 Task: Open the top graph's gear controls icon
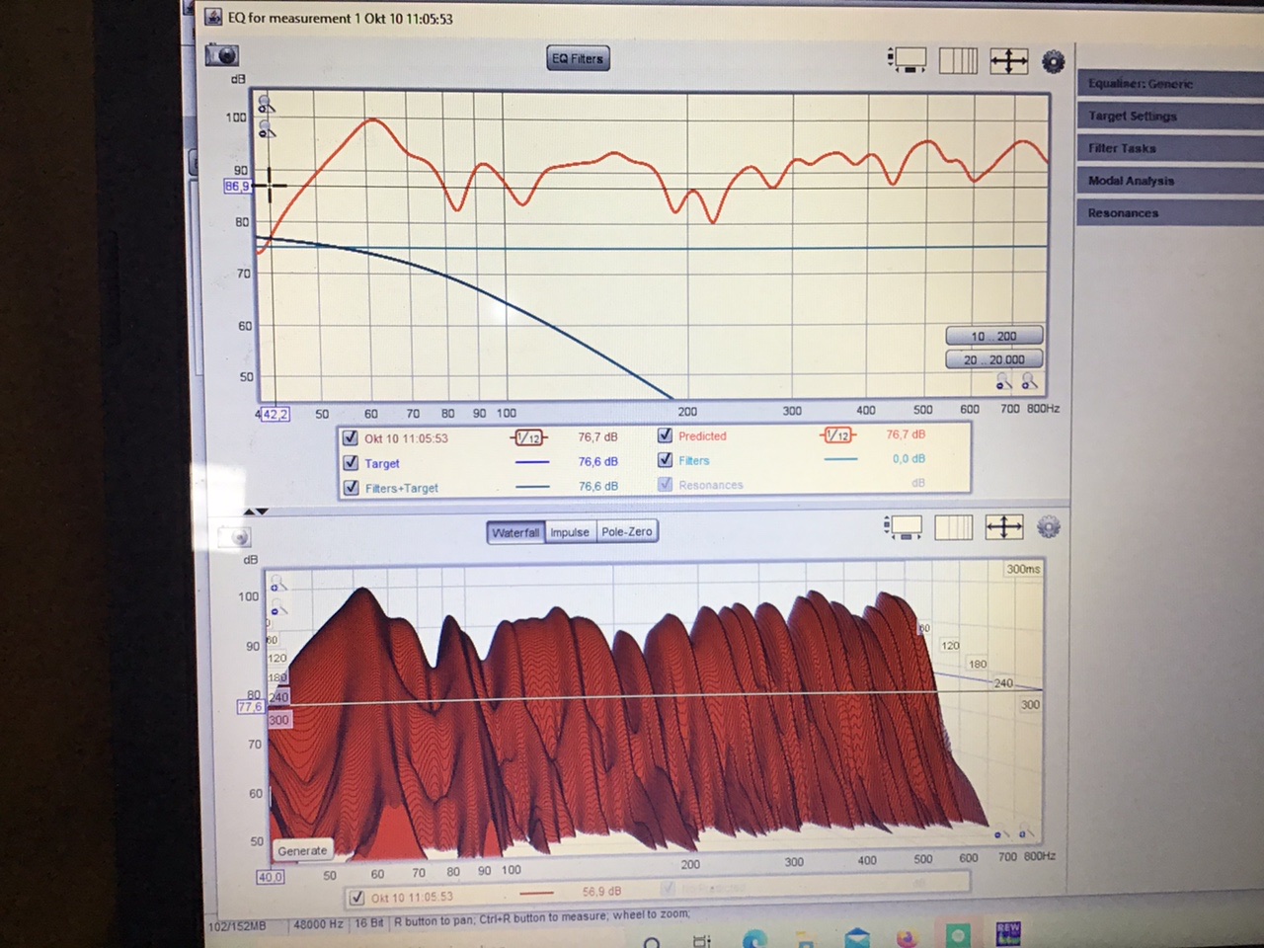coord(1053,62)
